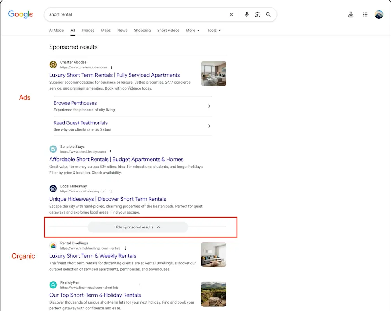Click the rentaldwellings.com › rentals URL

(90, 248)
